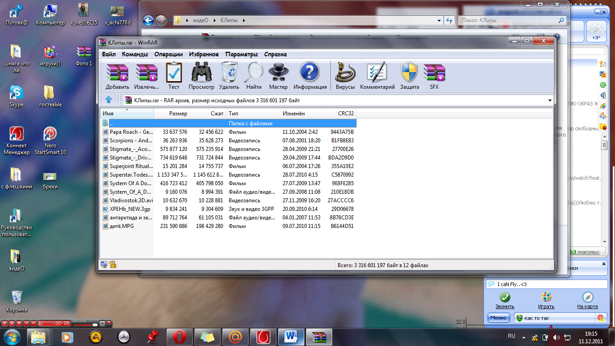Open Windows Start button
This screenshot has height=346, width=615.
coord(12,337)
